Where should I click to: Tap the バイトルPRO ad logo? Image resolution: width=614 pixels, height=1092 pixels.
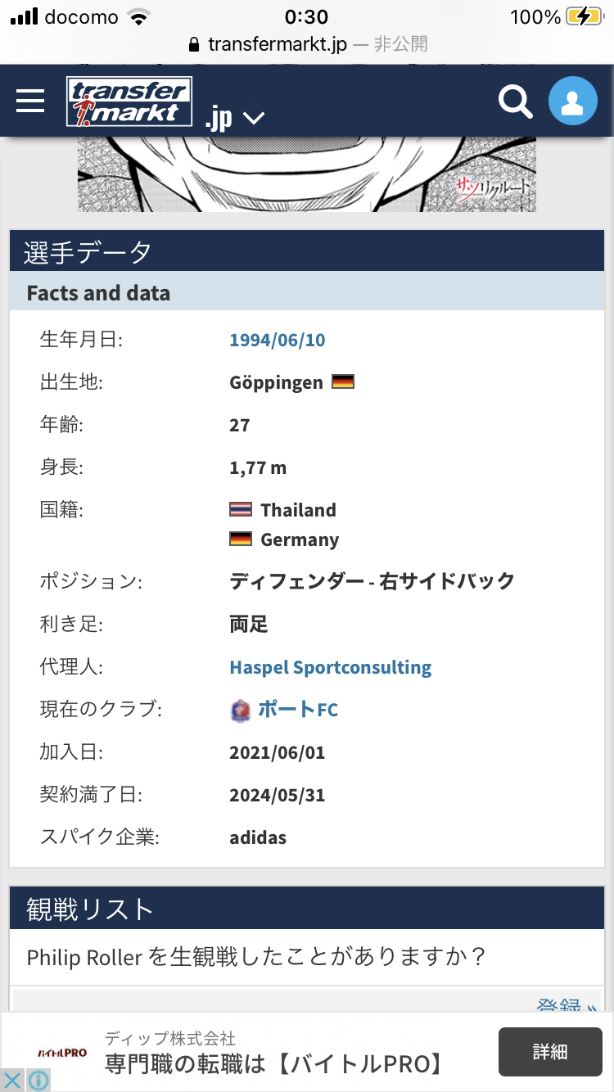coord(63,1052)
